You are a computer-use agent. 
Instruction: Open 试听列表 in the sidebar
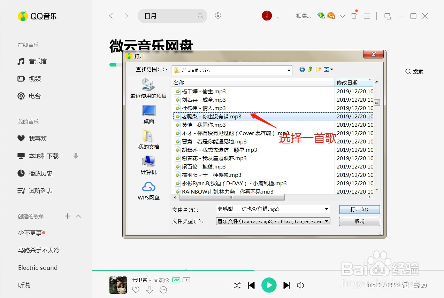(35, 191)
